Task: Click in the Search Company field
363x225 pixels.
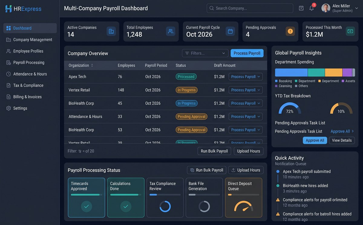Action: click(250, 8)
